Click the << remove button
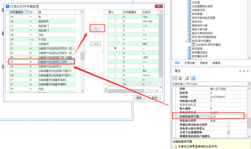 point(96,44)
